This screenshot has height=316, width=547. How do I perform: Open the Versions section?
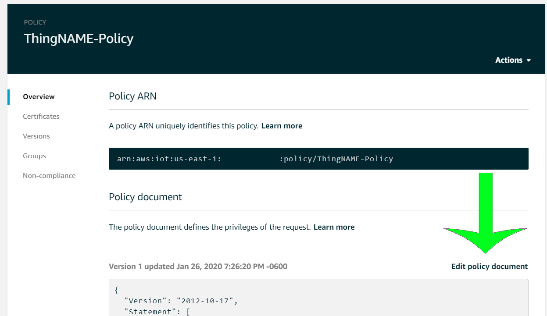[36, 136]
